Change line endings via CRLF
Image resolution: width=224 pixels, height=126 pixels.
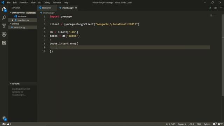199,124
